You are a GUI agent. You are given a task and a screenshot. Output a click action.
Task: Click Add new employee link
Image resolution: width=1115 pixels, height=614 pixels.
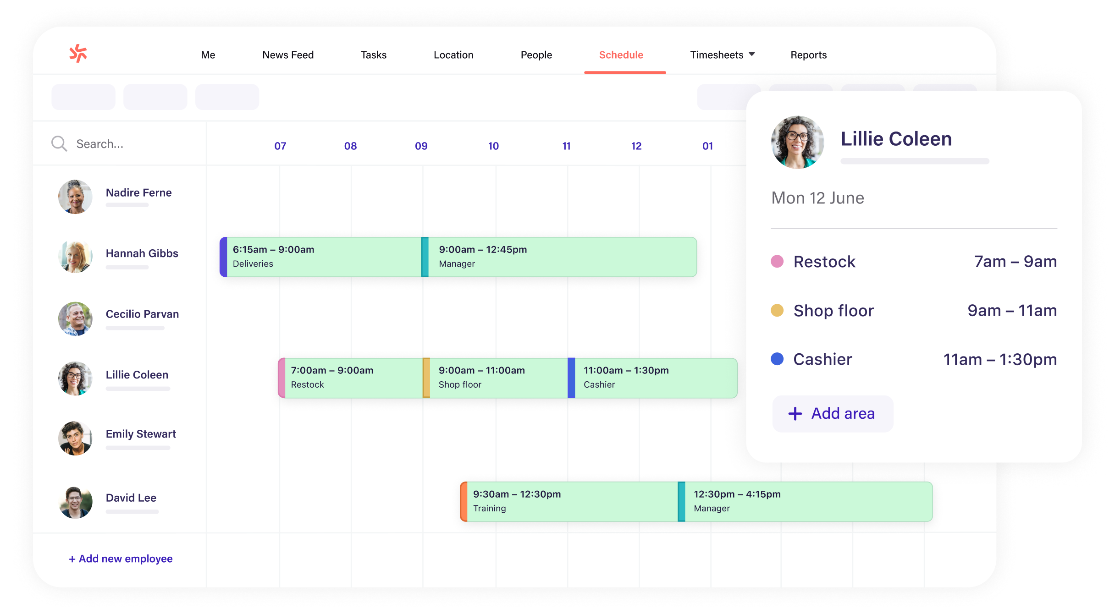point(121,559)
